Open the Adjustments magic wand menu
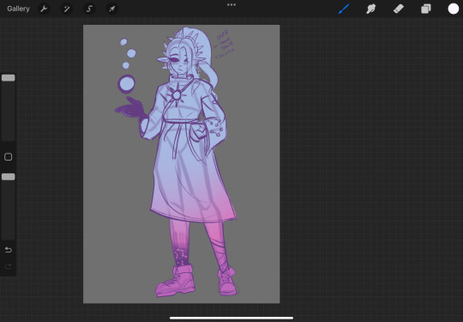463x322 pixels. (x=66, y=9)
